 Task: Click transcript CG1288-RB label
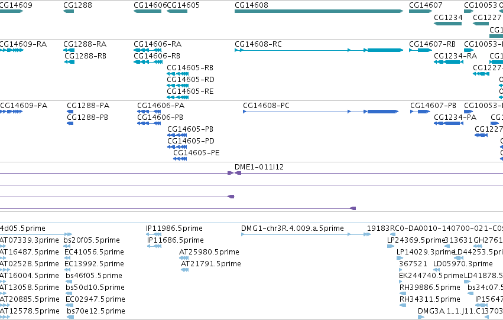(85, 56)
